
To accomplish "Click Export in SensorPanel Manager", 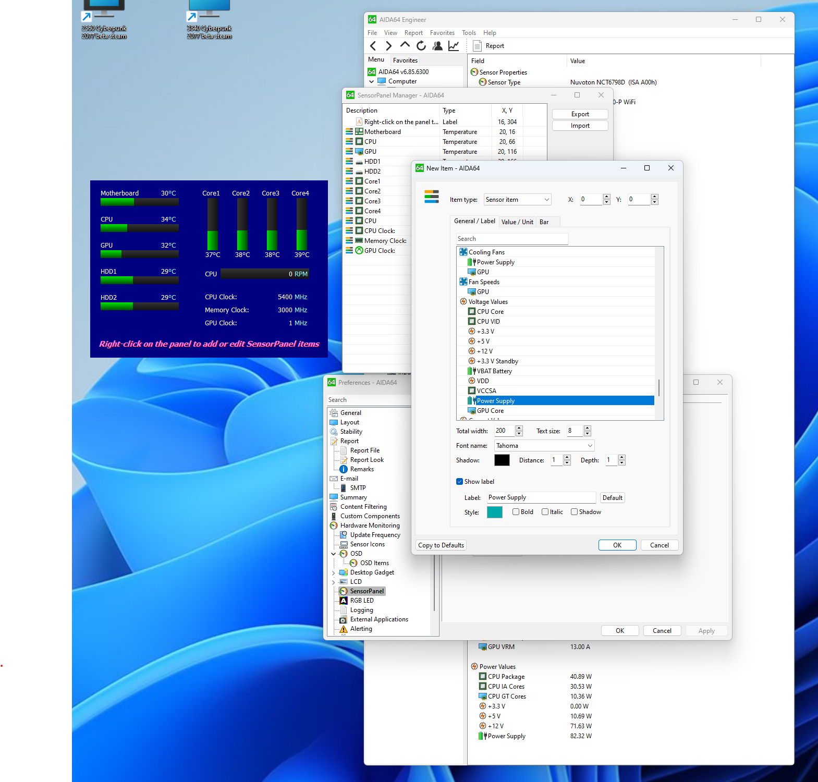I will pos(580,114).
